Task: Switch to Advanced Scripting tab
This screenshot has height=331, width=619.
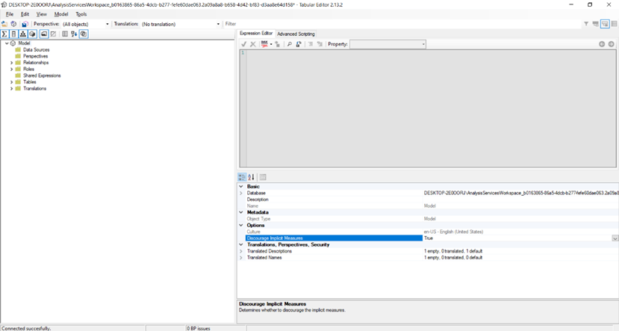Action: [x=296, y=34]
